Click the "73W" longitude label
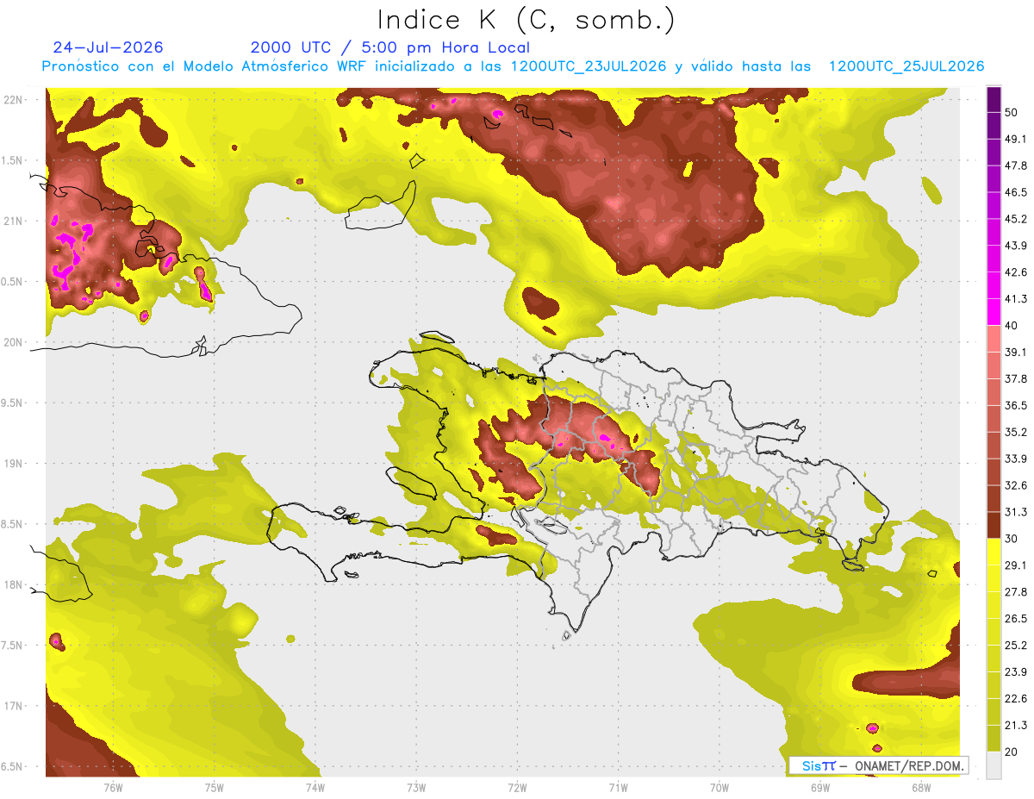Viewport: 1034px width, 799px height. [x=416, y=787]
